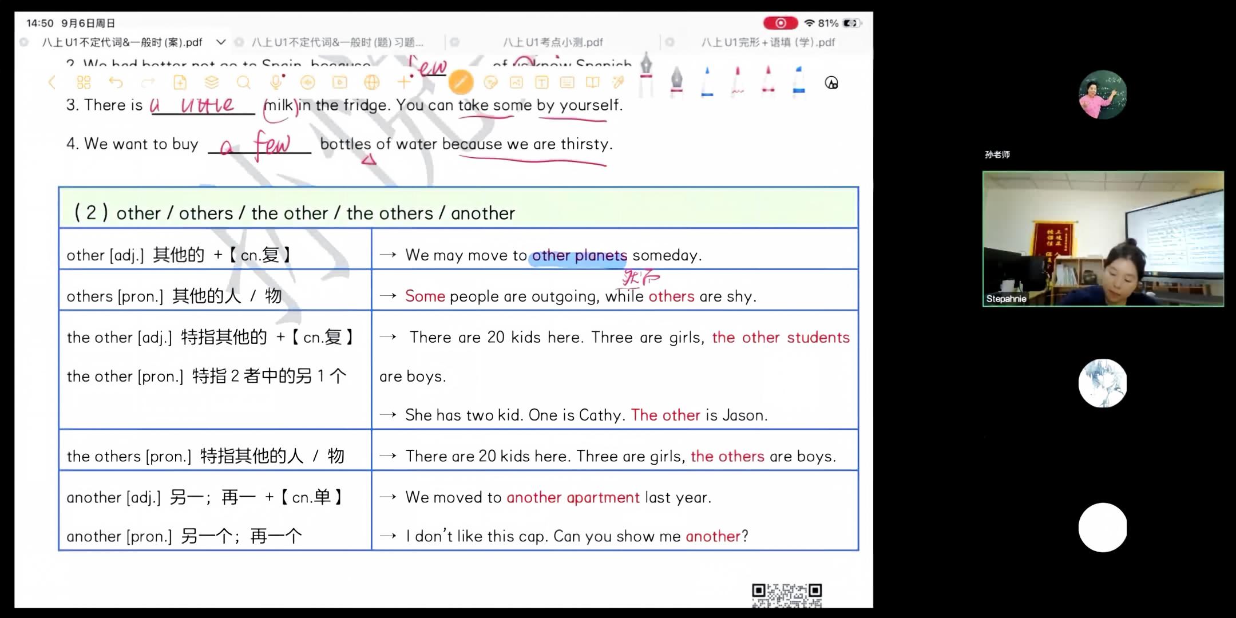Viewport: 1236px width, 618px height.
Task: Select the active orange pen tool
Action: click(461, 82)
